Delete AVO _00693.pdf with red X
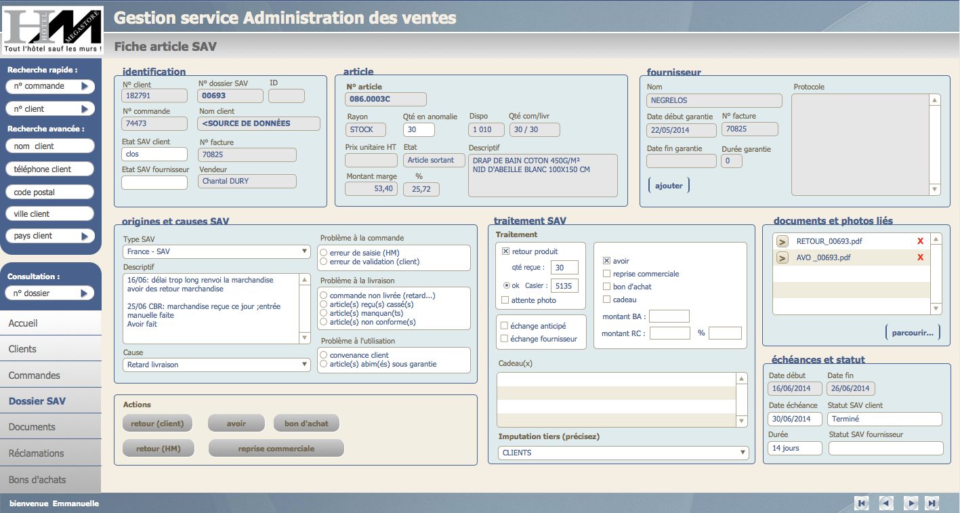 click(x=920, y=258)
